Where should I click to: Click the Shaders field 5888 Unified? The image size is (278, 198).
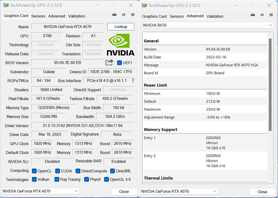[x=51, y=90]
